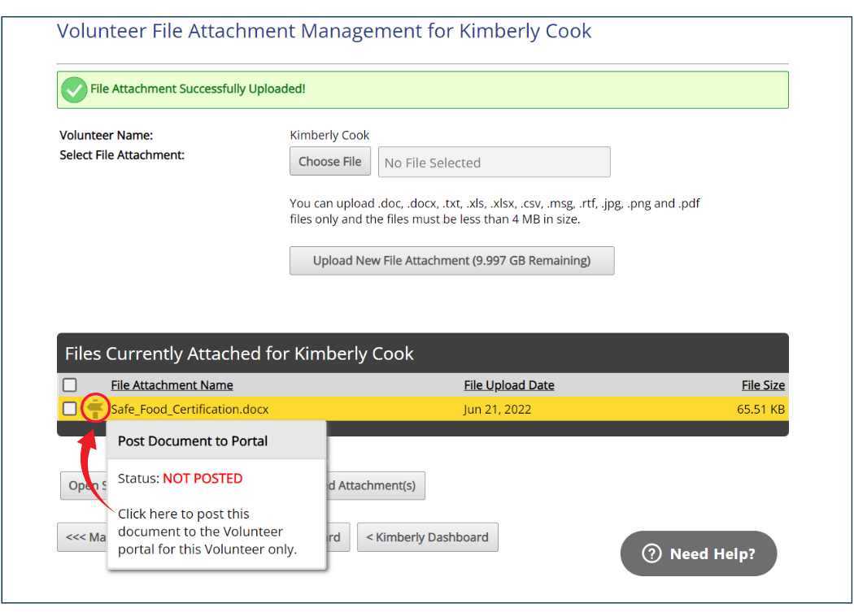Click the Files Currently Attached table heading
The height and width of the screenshot is (612, 854).
click(239, 354)
